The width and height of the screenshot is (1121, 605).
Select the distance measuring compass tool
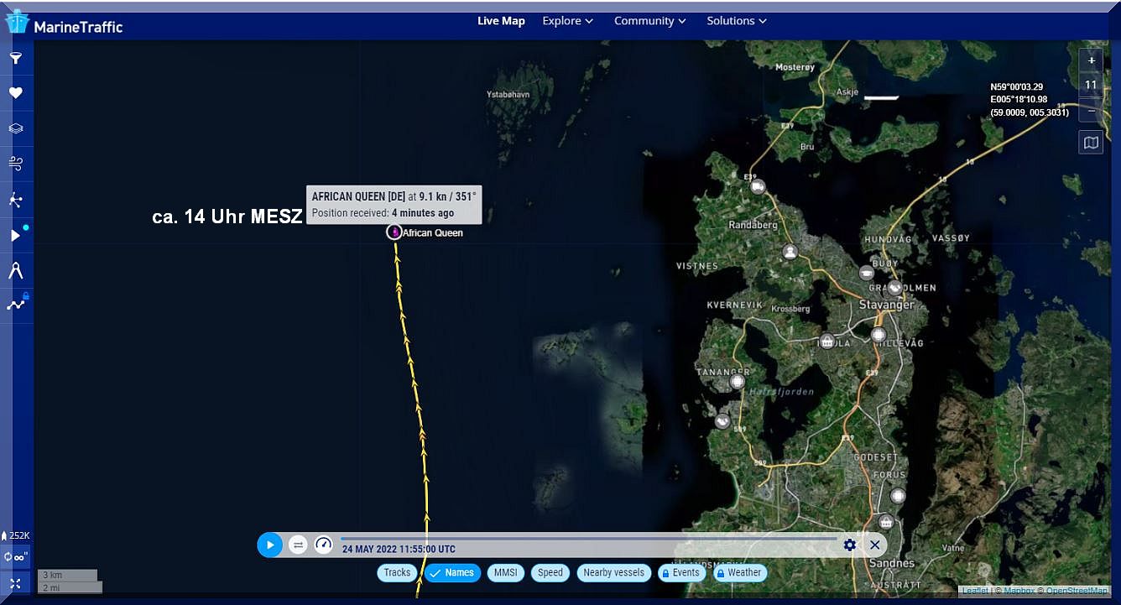click(15, 270)
